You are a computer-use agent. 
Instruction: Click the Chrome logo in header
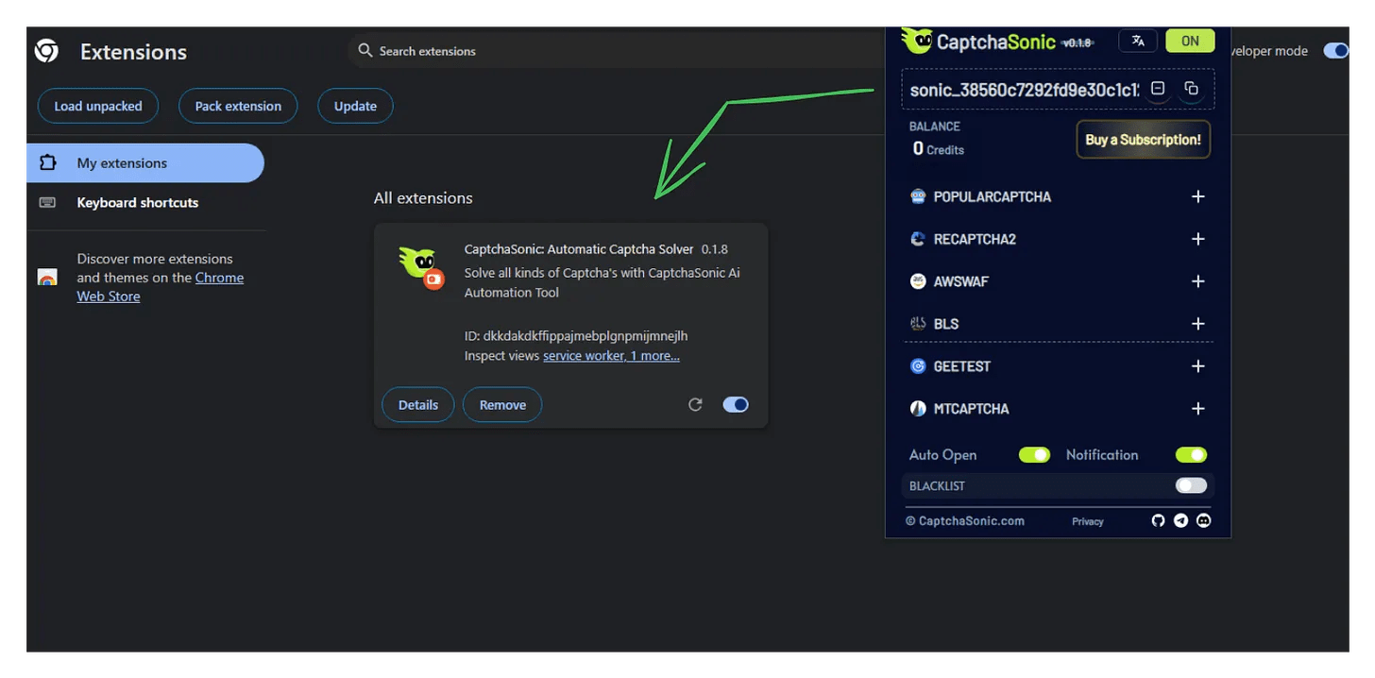pos(46,51)
